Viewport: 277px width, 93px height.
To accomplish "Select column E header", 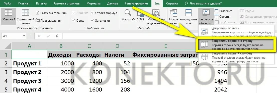I will pyautogui.click(x=166, y=46).
